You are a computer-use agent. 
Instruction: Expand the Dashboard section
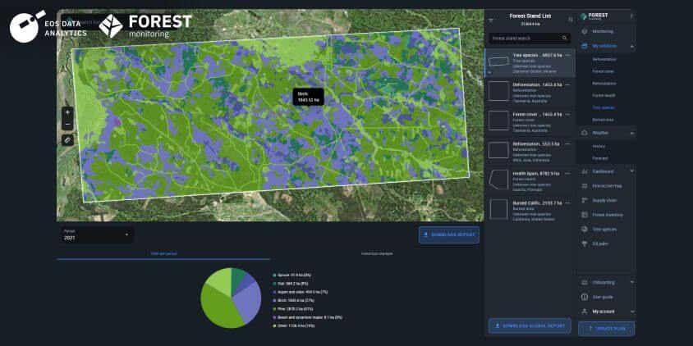tap(631, 171)
